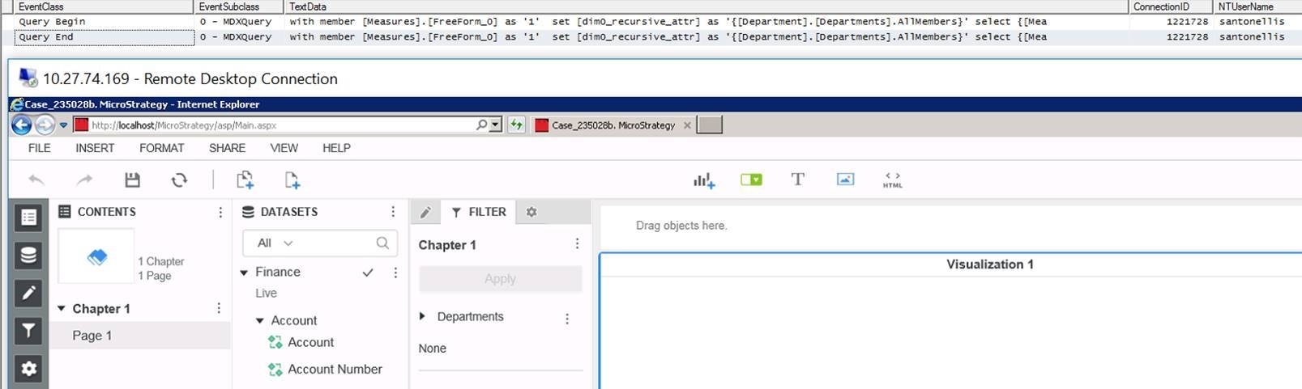Insert an HTML container
This screenshot has width=1302, height=389.
point(892,180)
